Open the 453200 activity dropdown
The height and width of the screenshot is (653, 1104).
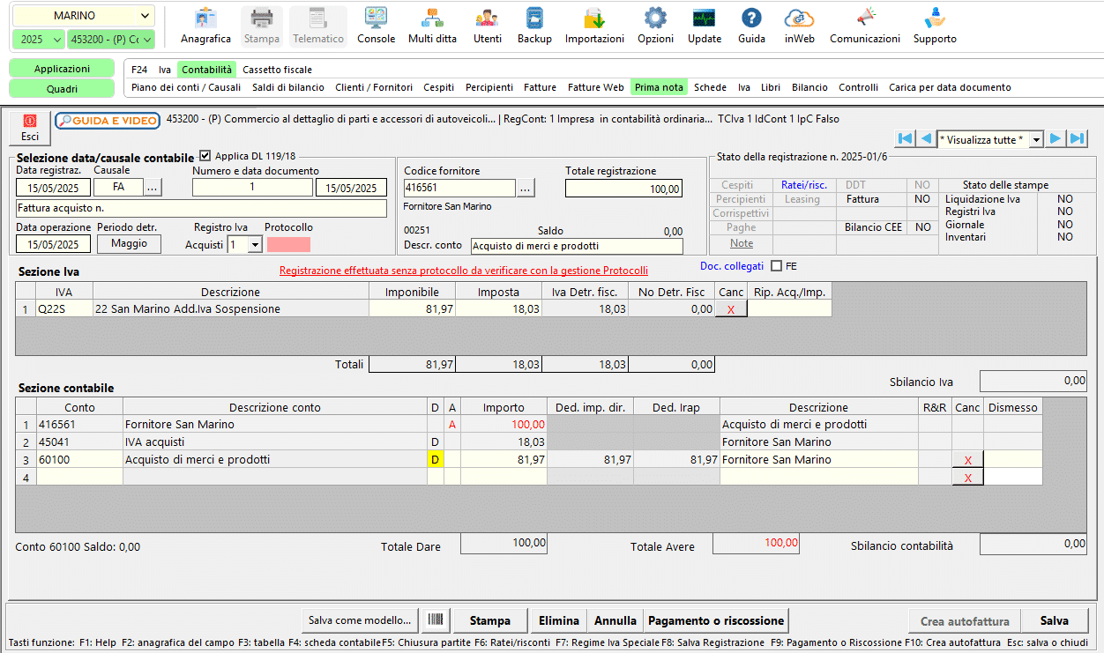click(111, 40)
